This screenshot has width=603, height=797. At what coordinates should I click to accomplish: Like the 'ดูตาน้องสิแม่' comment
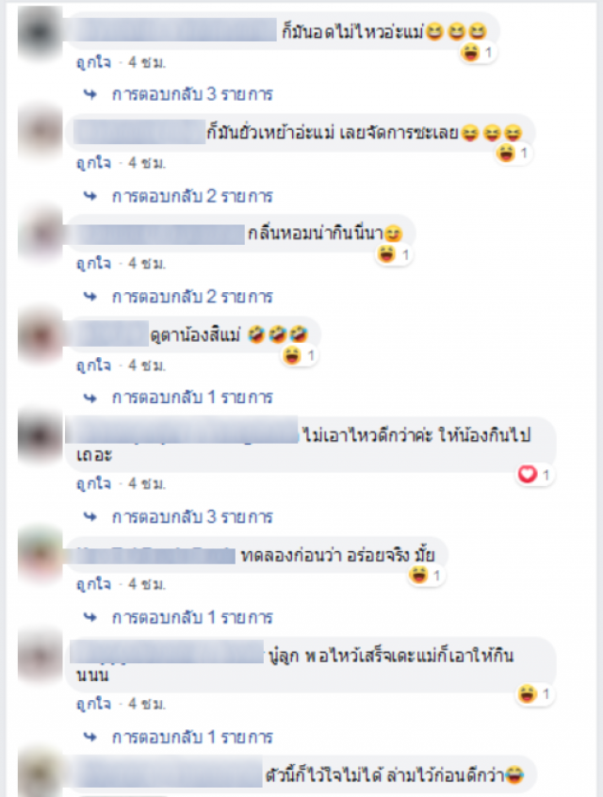(x=93, y=365)
